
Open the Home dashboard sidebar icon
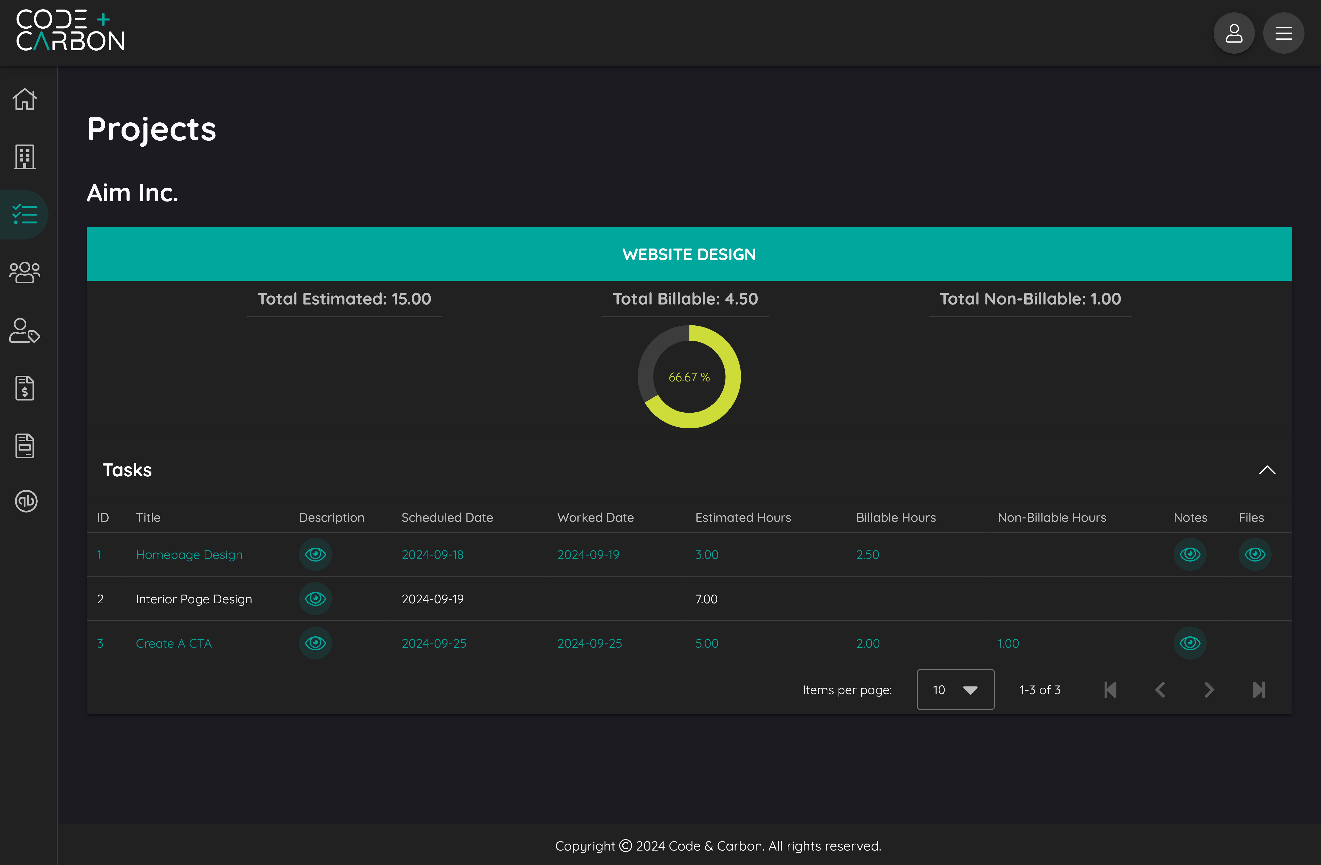(x=25, y=99)
